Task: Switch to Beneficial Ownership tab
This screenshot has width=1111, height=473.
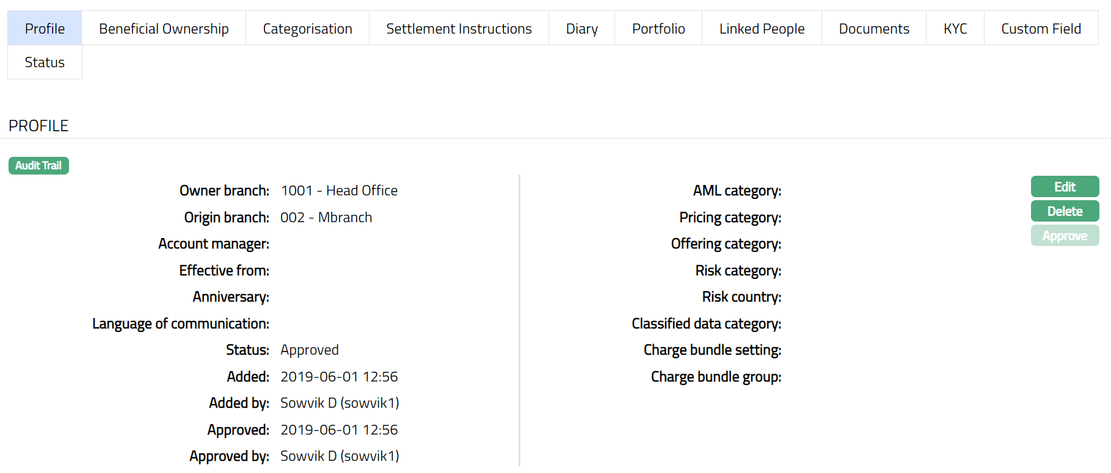Action: [164, 29]
